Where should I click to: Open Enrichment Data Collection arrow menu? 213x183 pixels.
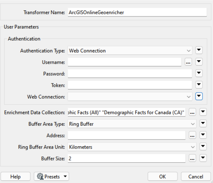point(203,112)
